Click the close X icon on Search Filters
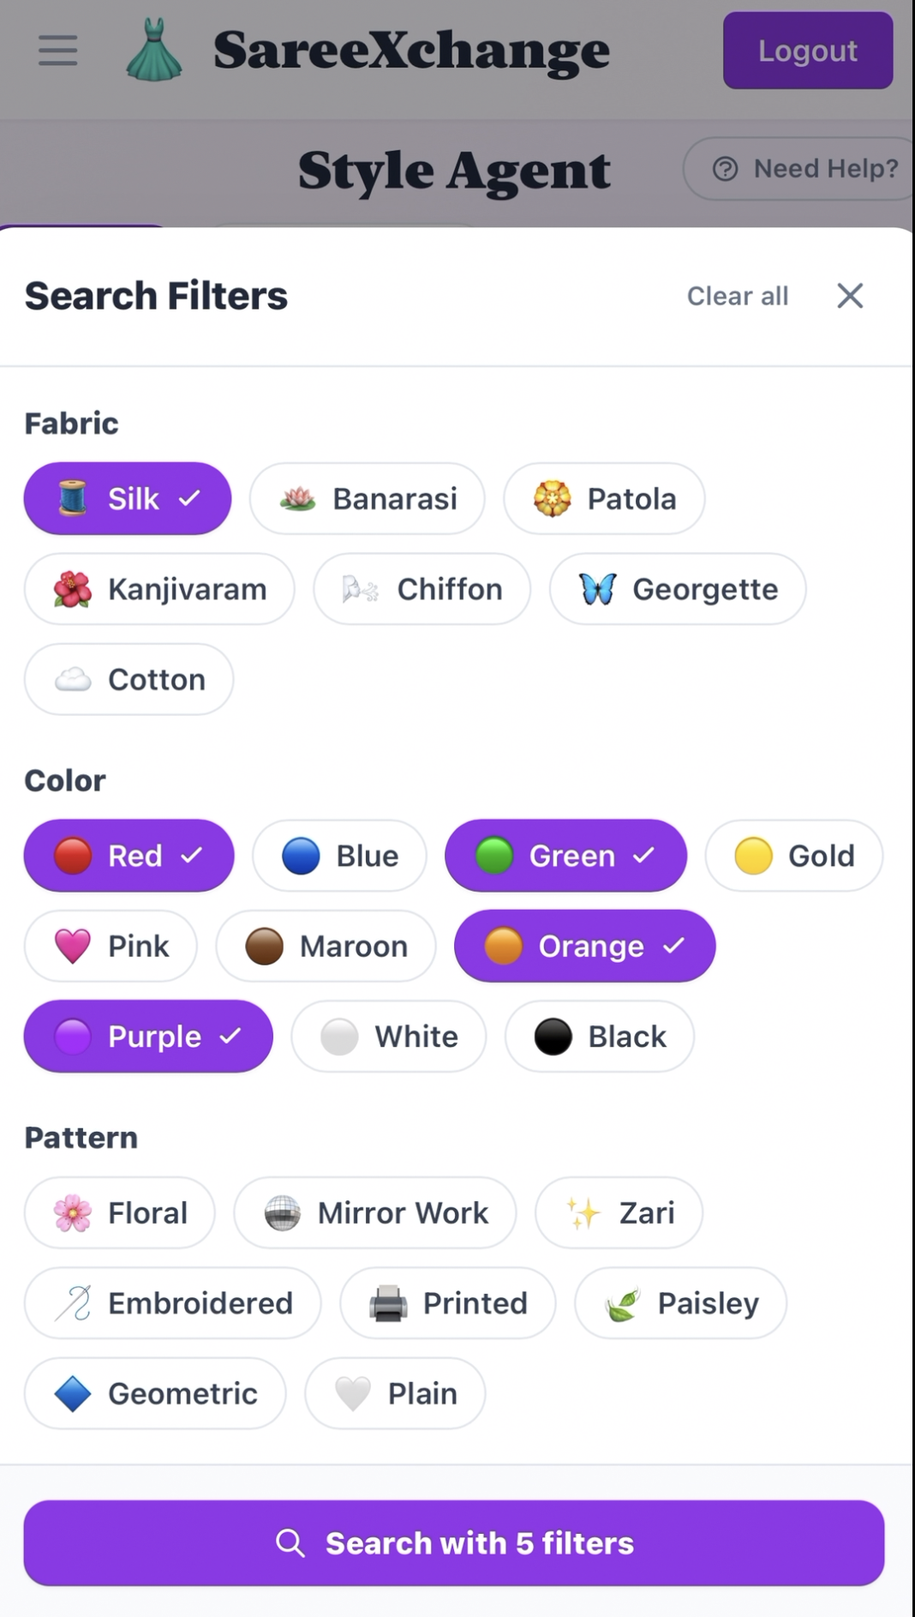Viewport: 915px width, 1617px height. click(x=849, y=296)
